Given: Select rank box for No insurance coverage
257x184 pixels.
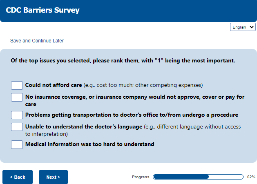Looking at the screenshot, I should click(x=17, y=97).
